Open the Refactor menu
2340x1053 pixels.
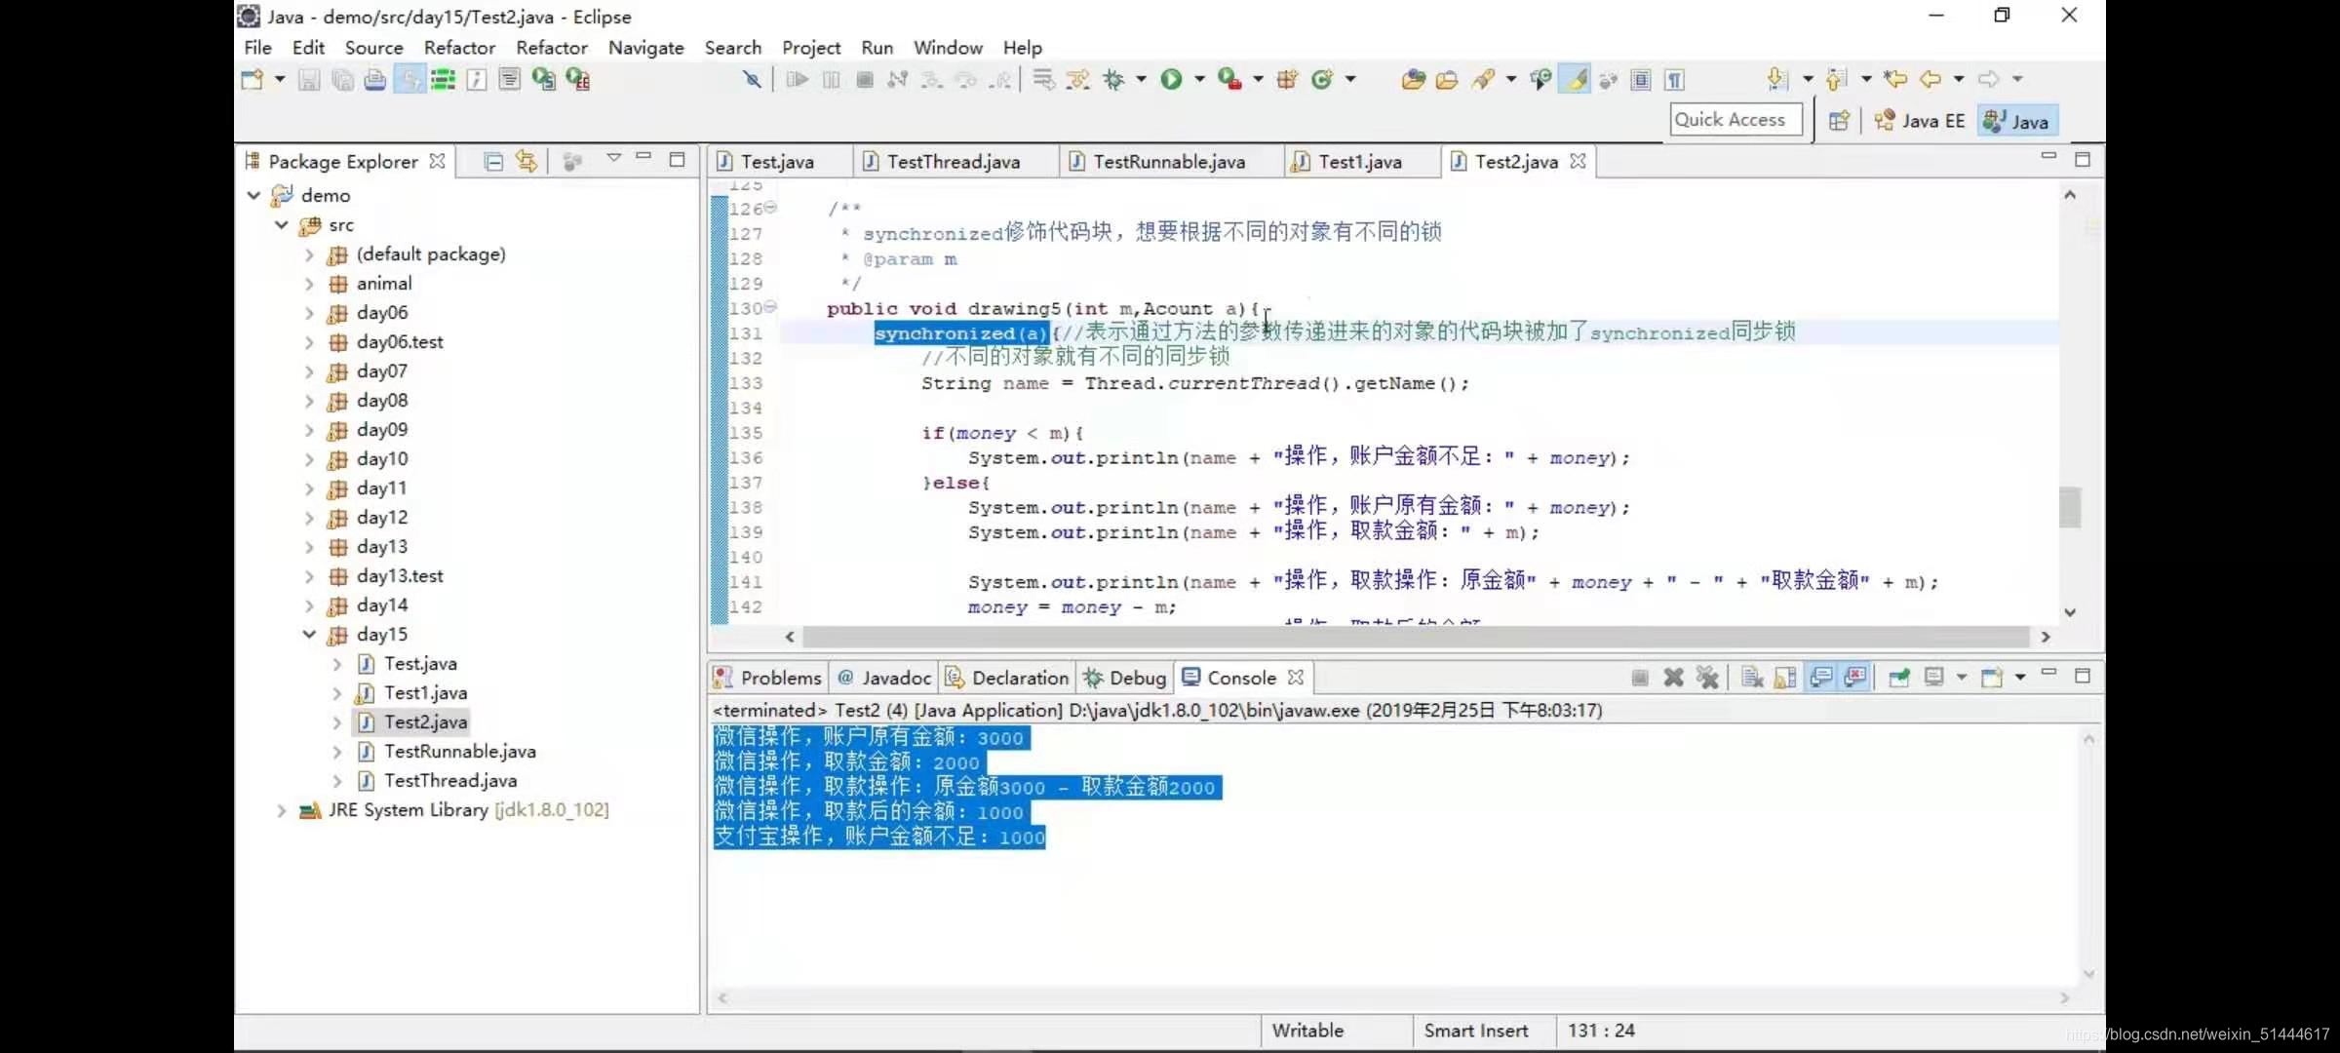pos(459,48)
